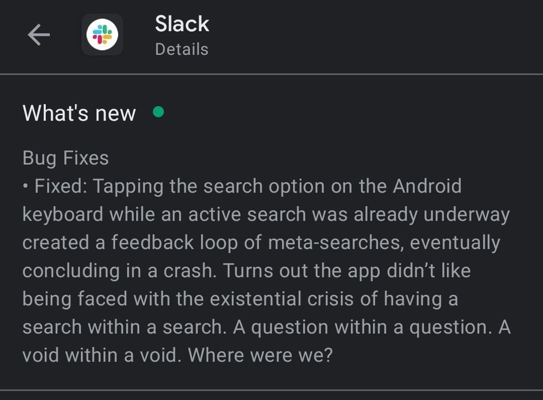This screenshot has width=543, height=400.
Task: Select the What's new section header
Action: pos(78,113)
